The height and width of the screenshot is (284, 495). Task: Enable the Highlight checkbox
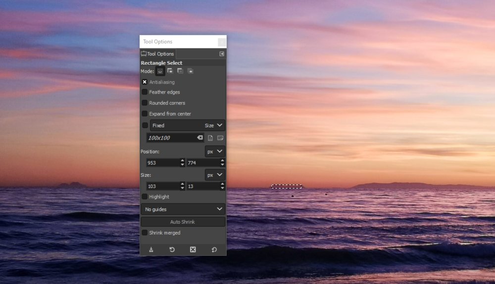(145, 196)
